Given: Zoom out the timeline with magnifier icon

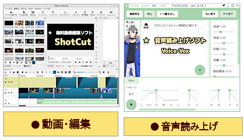Looking at the screenshot, I should [74, 72].
